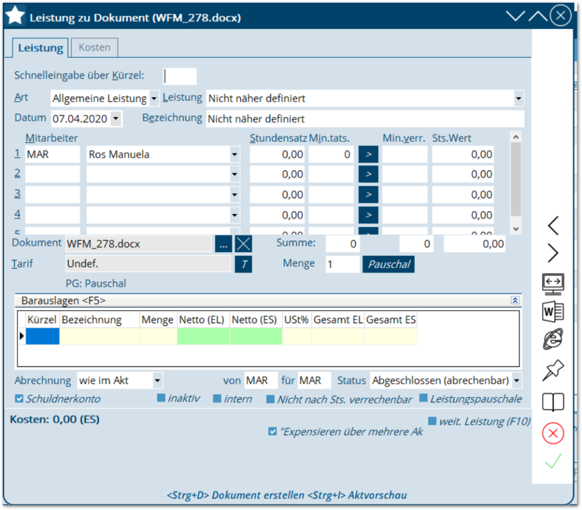Click the red cancel circle icon
This screenshot has height=510, width=582.
coord(552,433)
